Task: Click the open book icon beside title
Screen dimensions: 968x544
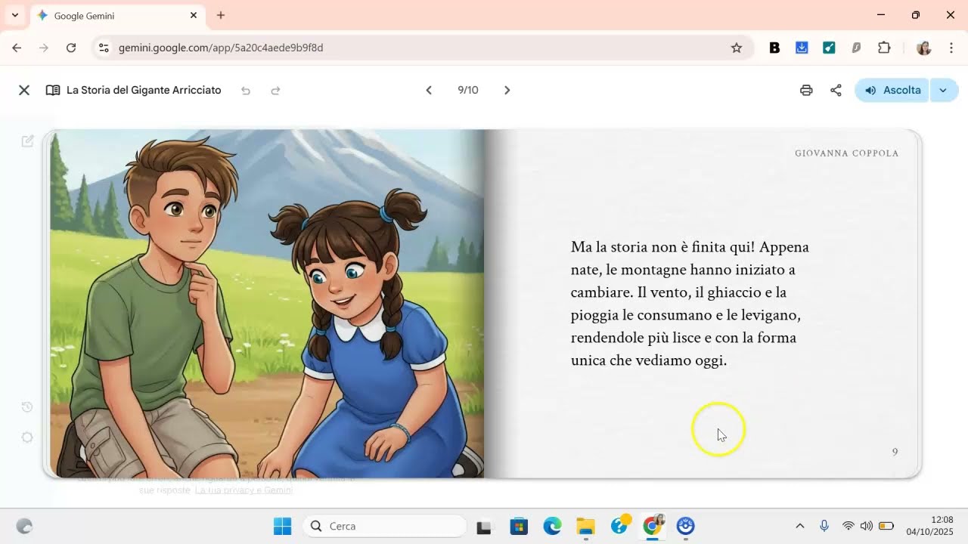Action: tap(53, 90)
